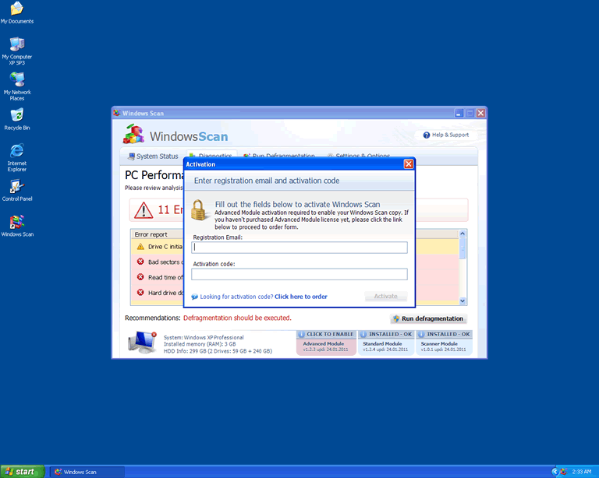Open Windows Scan desktop shortcut

click(16, 223)
